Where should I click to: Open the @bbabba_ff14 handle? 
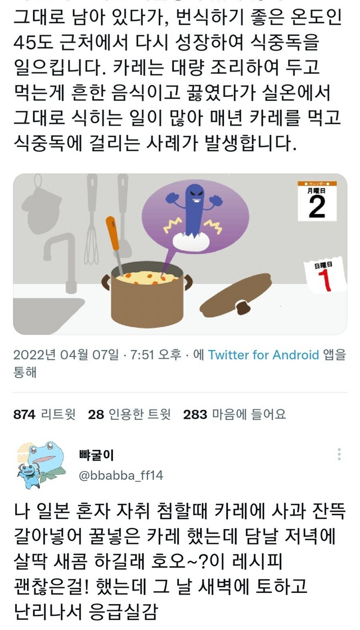point(121,475)
